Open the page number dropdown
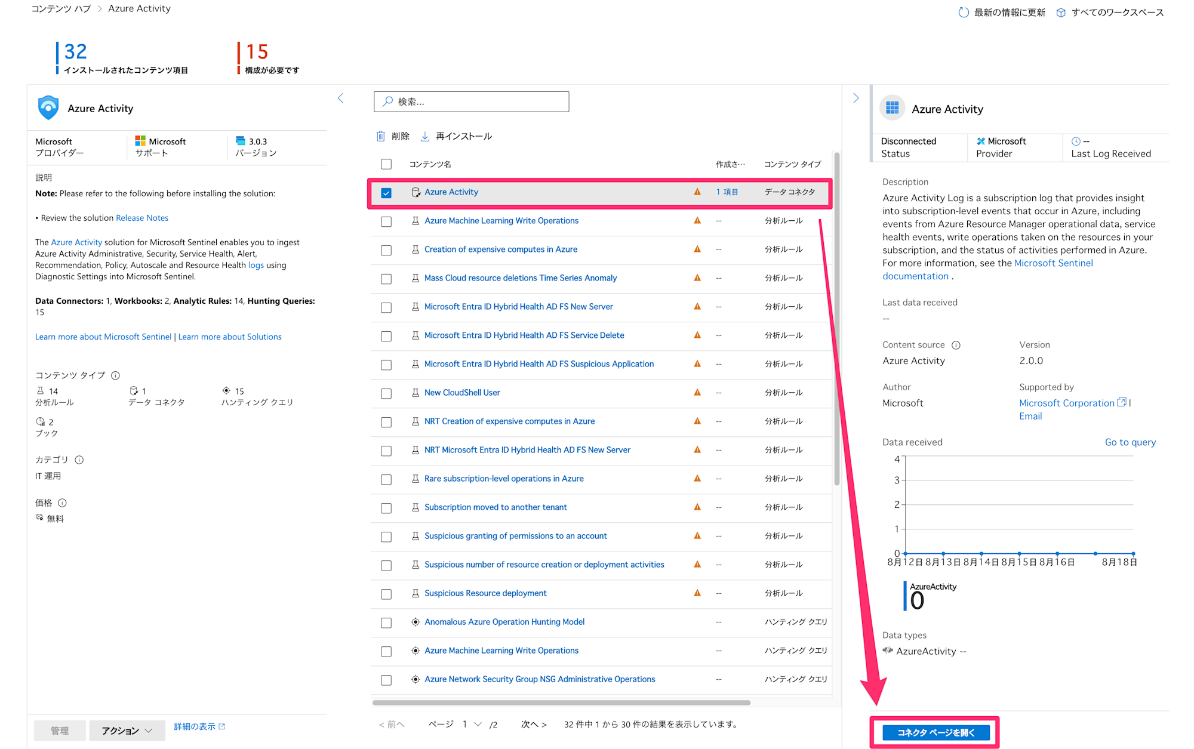Screen dimensions: 1194x749 click(x=472, y=724)
